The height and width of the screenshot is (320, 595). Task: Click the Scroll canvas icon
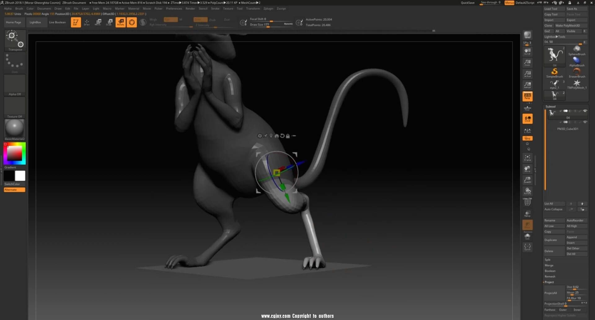pos(527,51)
